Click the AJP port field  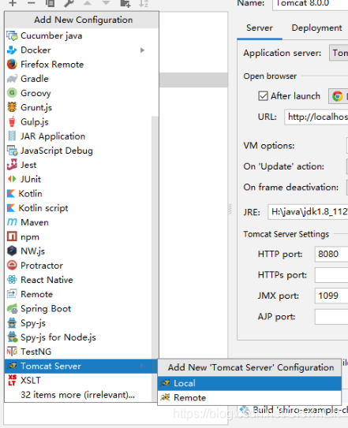click(331, 317)
